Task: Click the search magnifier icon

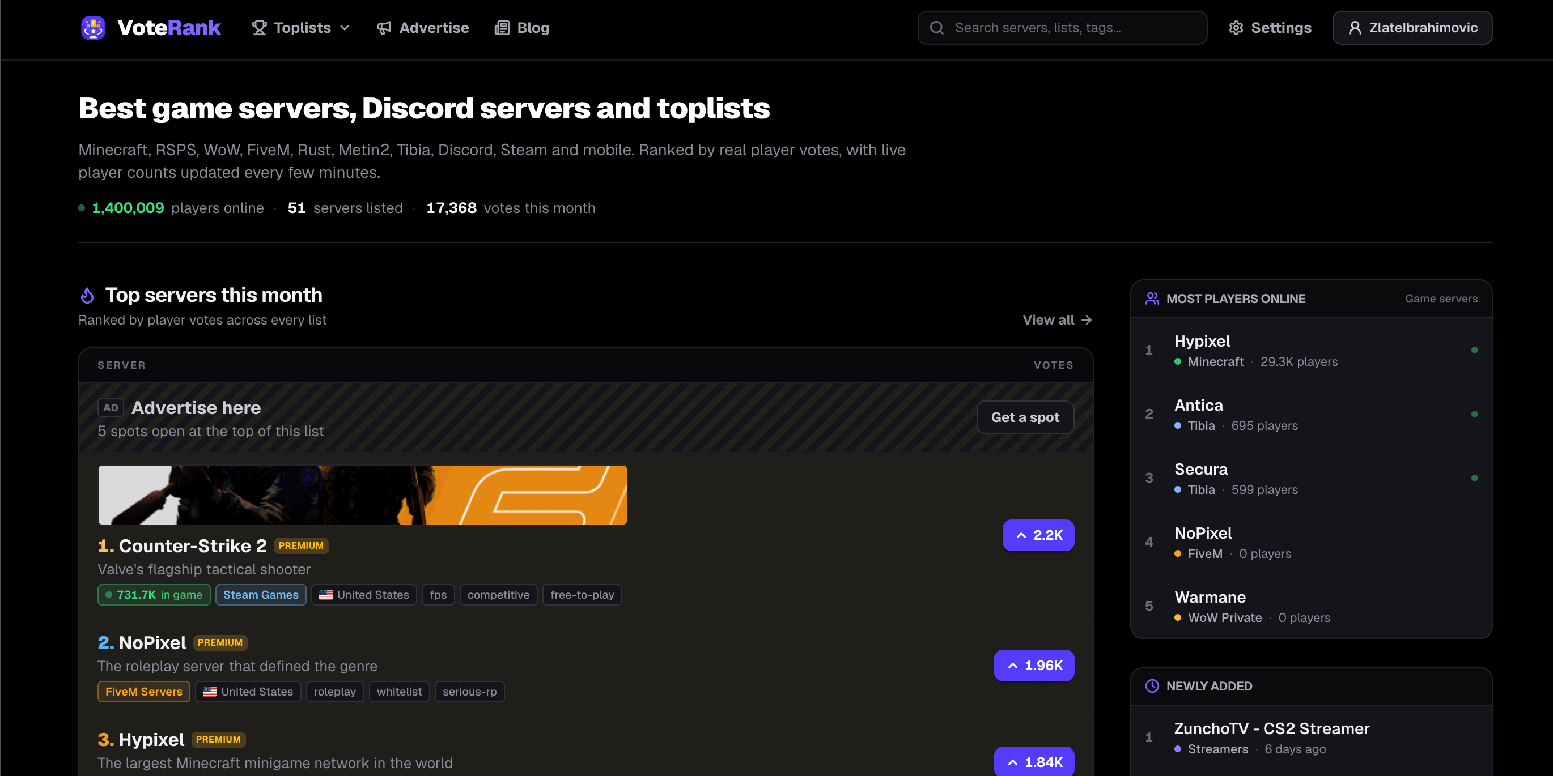Action: coord(937,28)
